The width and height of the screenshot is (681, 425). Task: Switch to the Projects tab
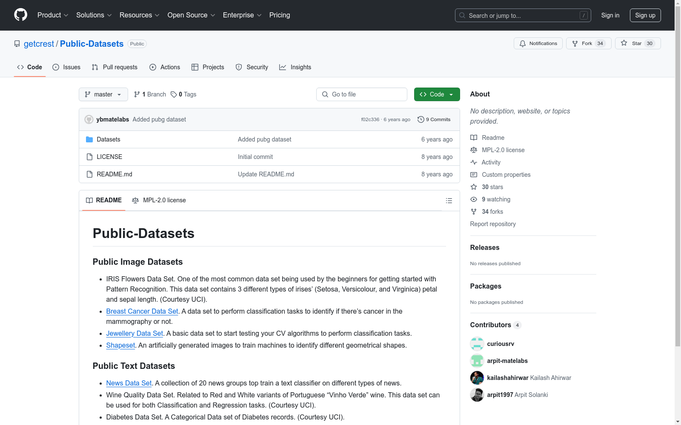208,67
